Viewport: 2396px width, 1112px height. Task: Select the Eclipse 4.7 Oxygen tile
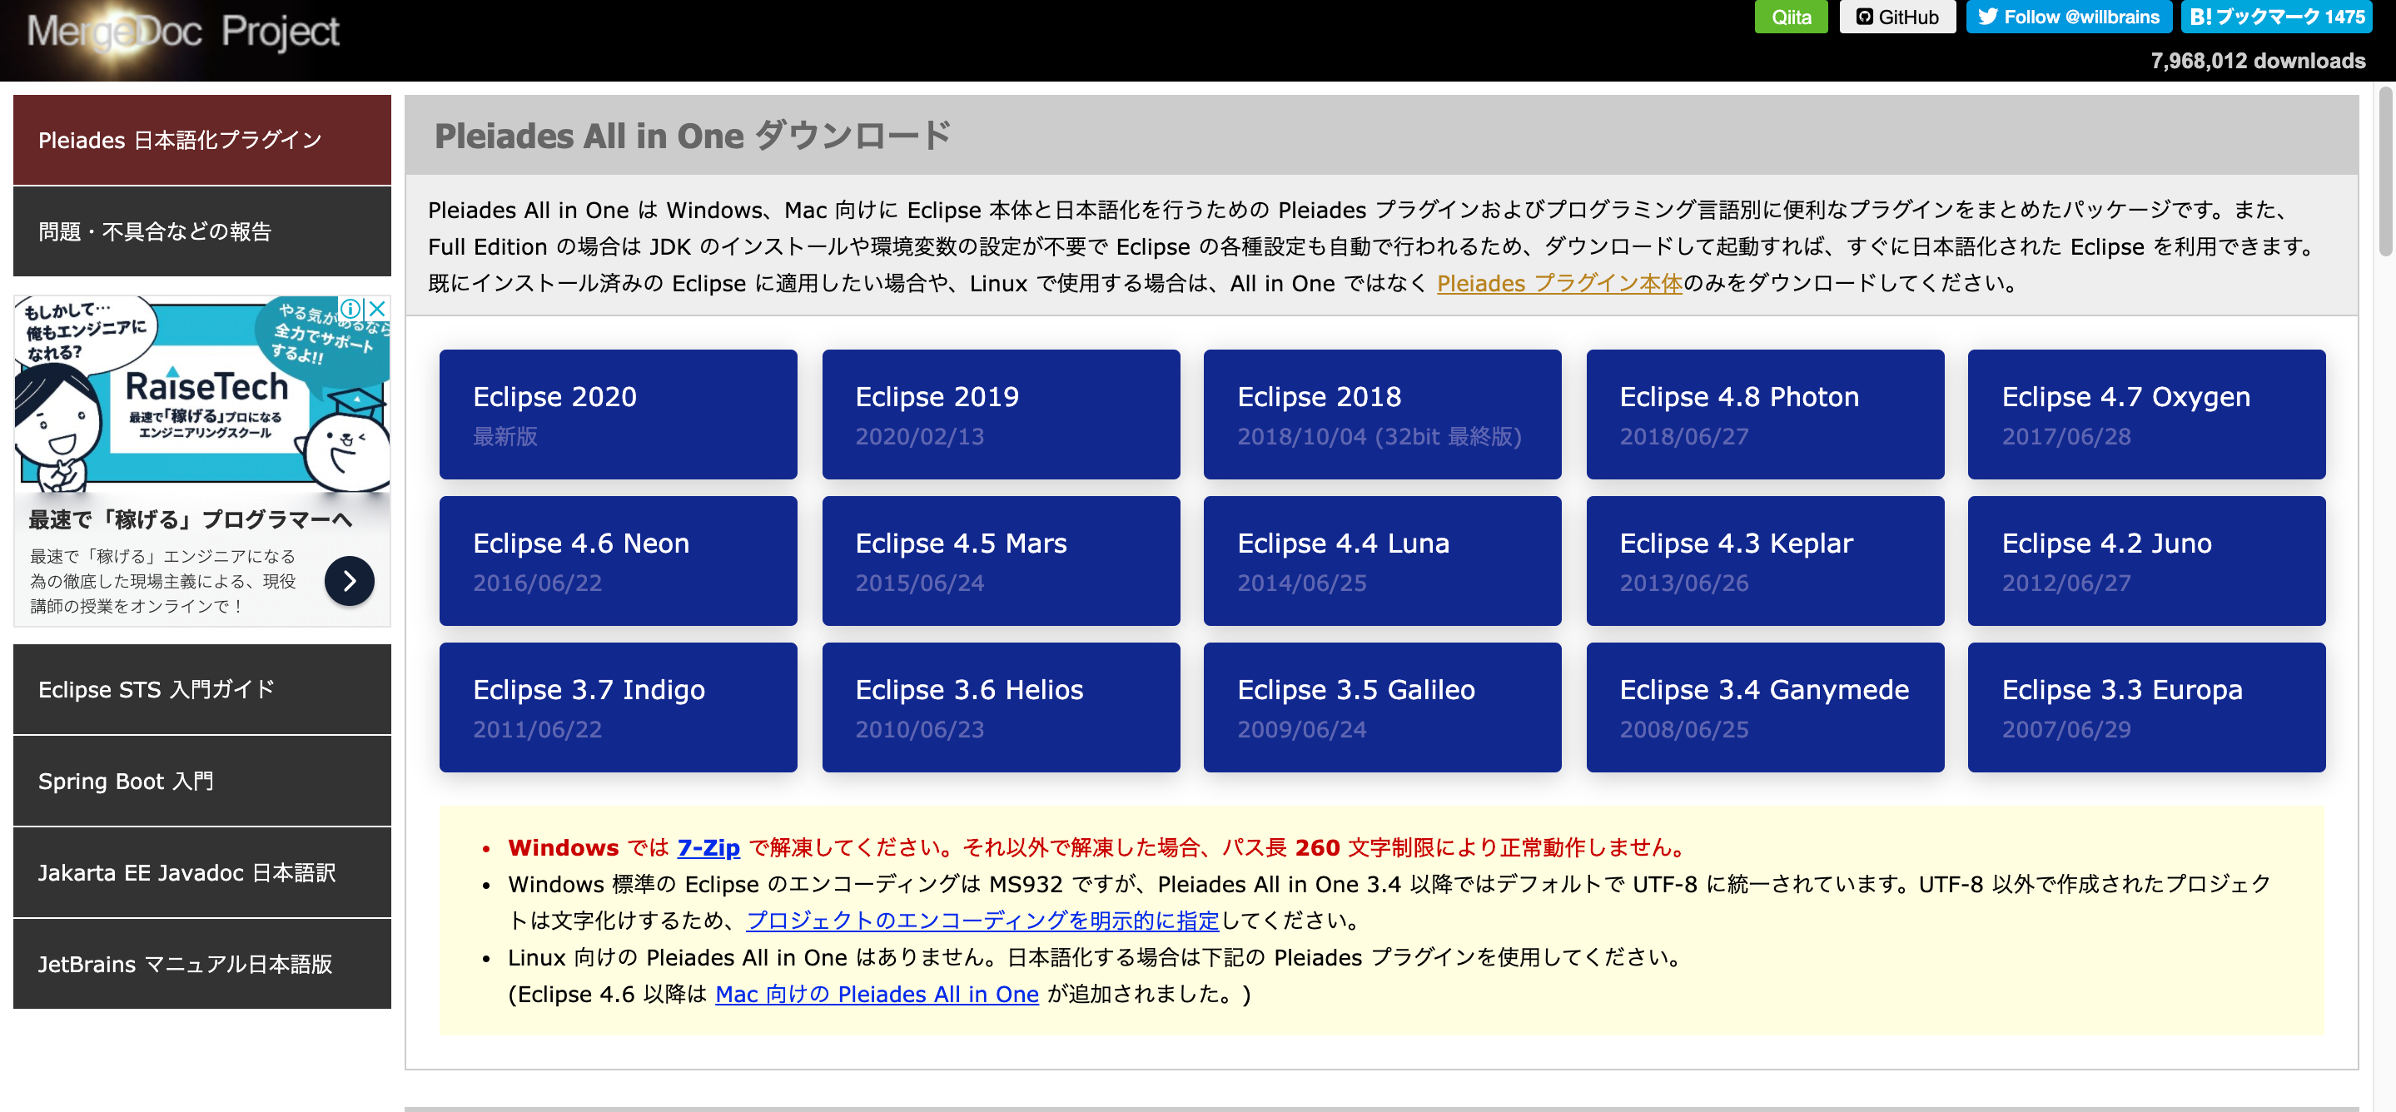click(2147, 415)
